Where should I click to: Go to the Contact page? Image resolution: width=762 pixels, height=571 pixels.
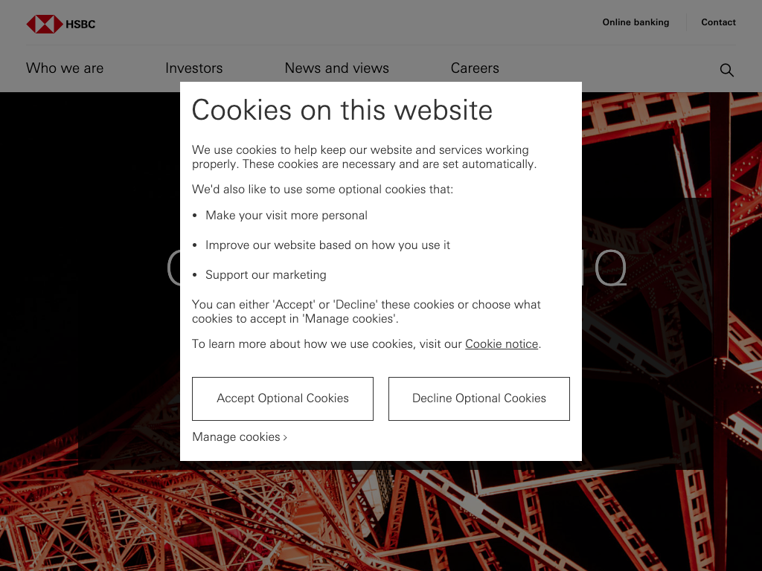pyautogui.click(x=718, y=22)
